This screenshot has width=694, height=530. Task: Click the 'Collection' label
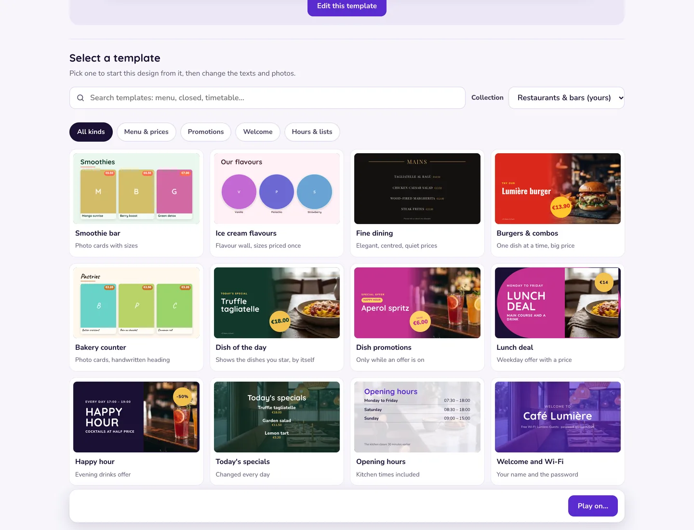487,98
